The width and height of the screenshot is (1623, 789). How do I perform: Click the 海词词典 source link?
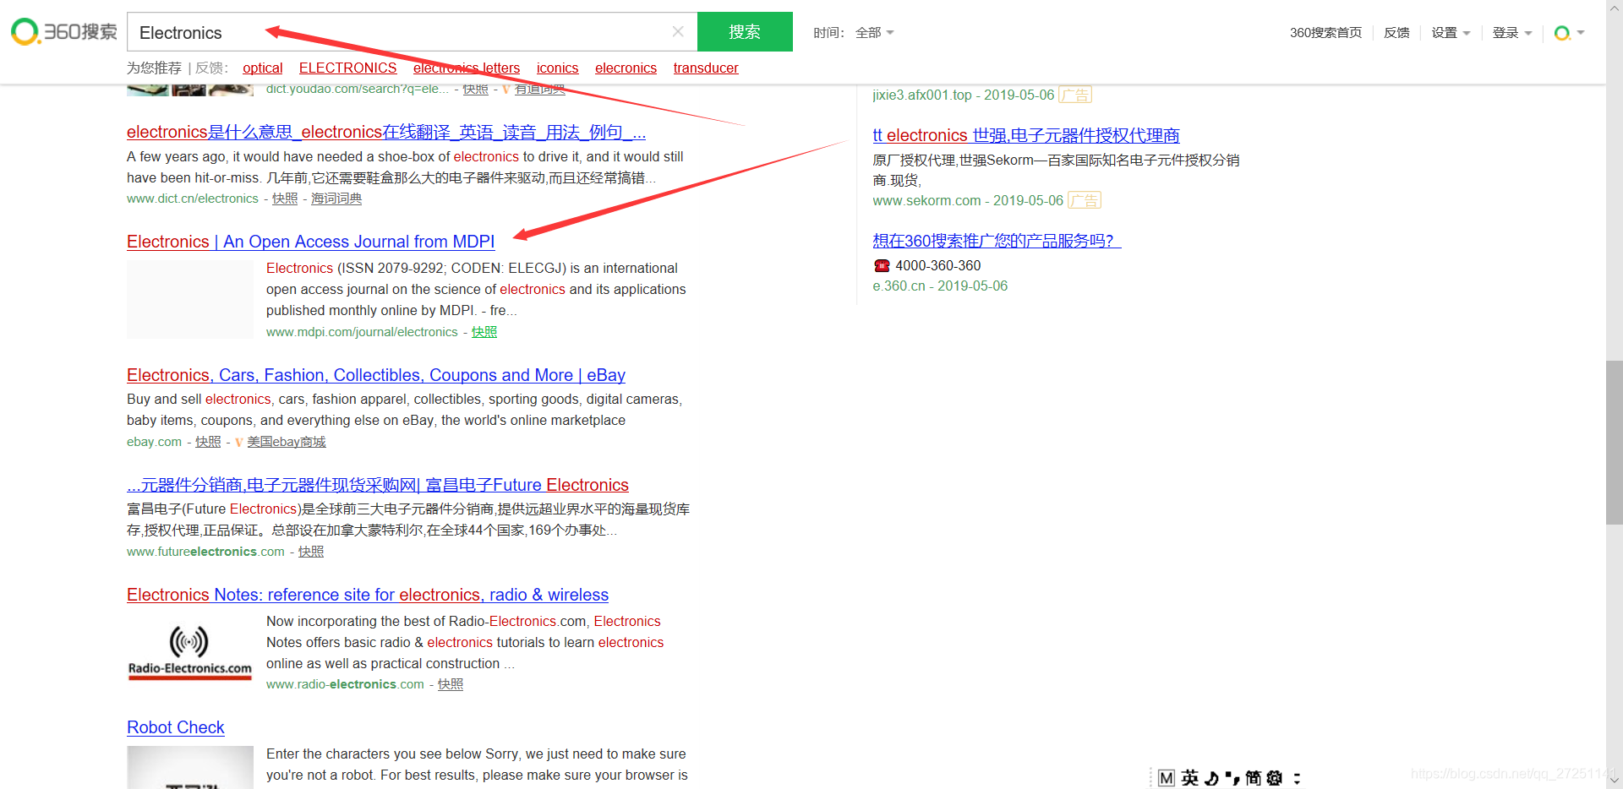pyautogui.click(x=336, y=199)
